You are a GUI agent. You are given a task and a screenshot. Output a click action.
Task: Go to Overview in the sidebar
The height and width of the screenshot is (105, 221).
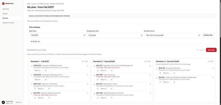coord(12,9)
